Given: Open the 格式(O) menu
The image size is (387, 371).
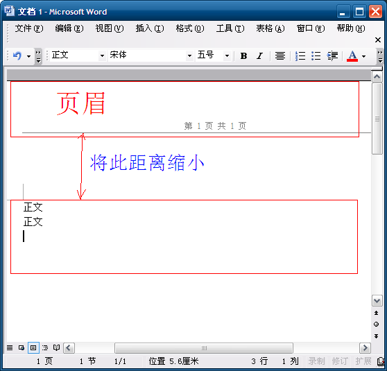Looking at the screenshot, I should pyautogui.click(x=190, y=28).
